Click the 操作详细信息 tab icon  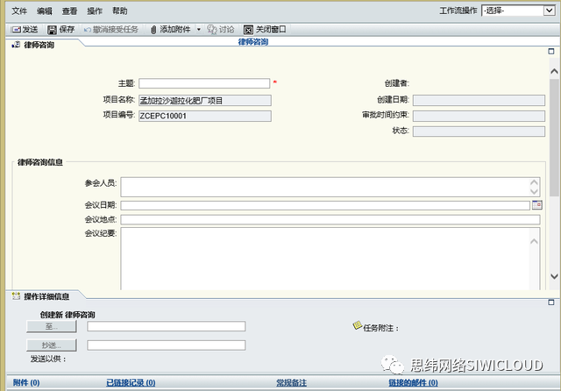pyautogui.click(x=16, y=296)
